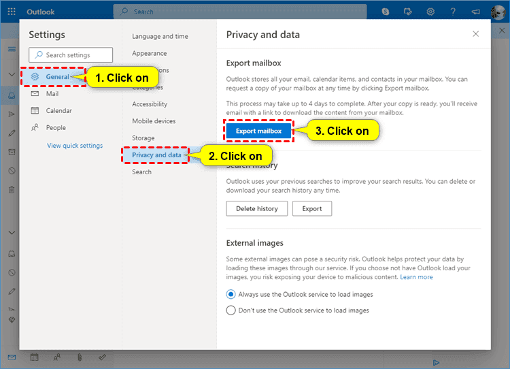Image resolution: width=510 pixels, height=369 pixels.
Task: Select the Accessibility settings tab
Action: (150, 104)
